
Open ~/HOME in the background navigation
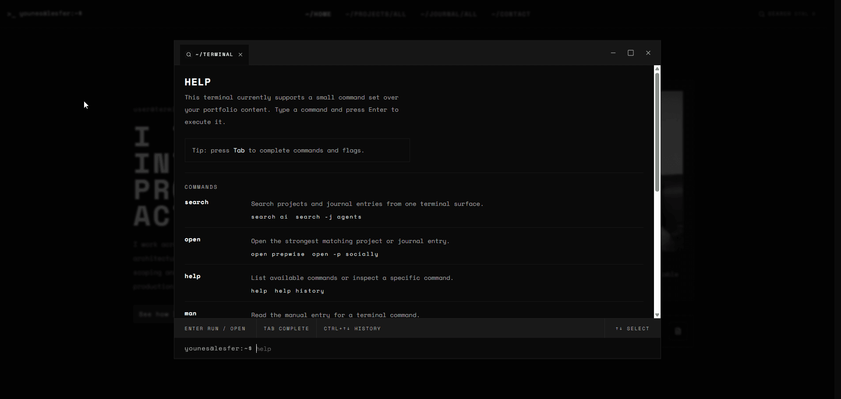(x=318, y=14)
